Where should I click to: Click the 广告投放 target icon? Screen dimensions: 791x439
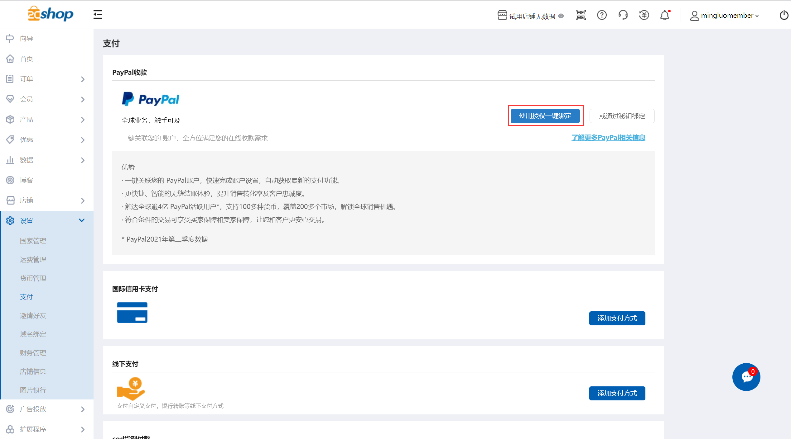(x=10, y=409)
